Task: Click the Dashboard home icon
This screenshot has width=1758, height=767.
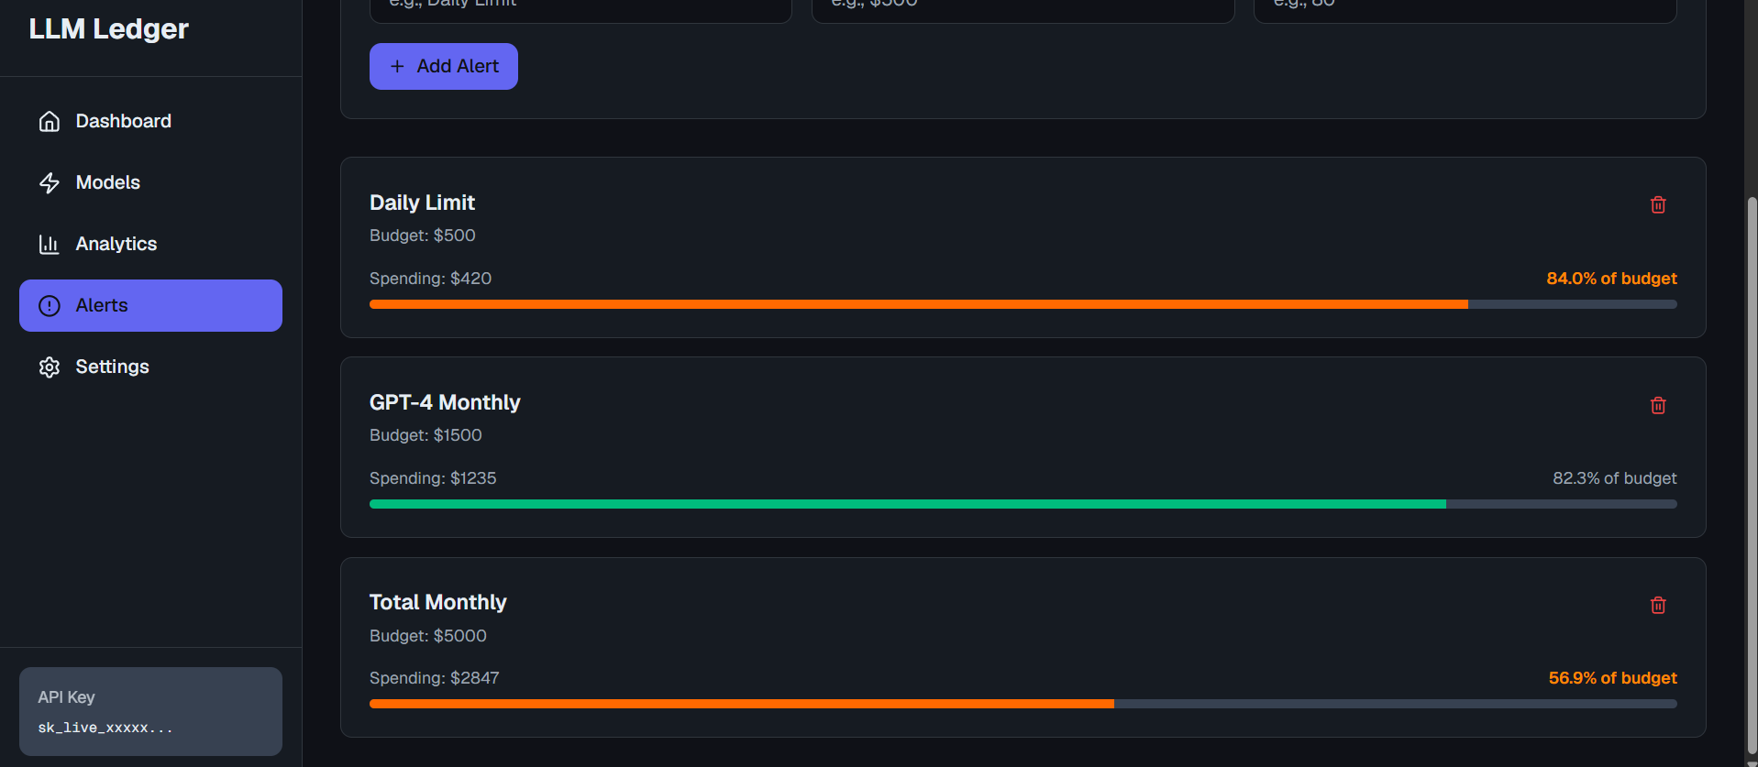Action: (x=50, y=121)
